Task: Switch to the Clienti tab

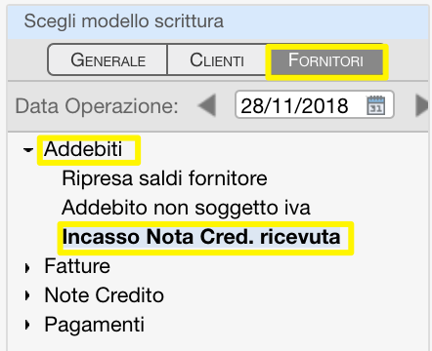Action: pos(217,60)
